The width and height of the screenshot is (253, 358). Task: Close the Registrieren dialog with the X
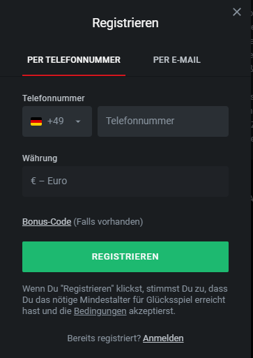coord(237,12)
